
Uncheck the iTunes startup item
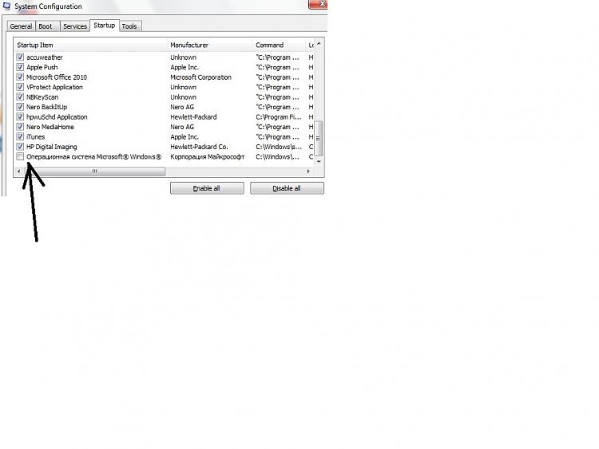point(20,136)
